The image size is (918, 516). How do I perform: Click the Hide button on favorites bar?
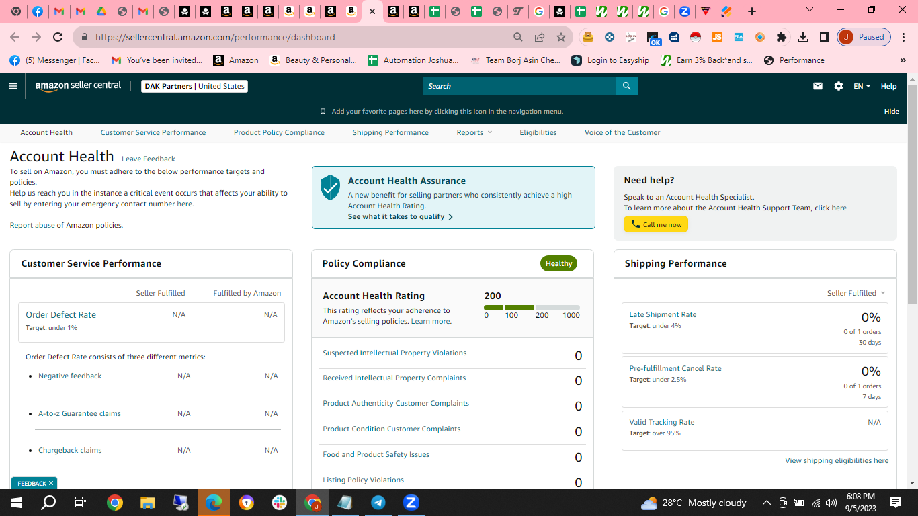coord(892,112)
